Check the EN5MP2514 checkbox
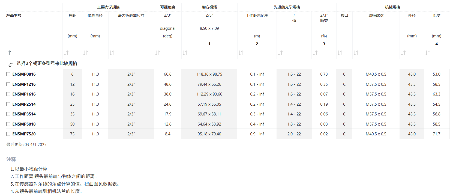 click(8, 104)
